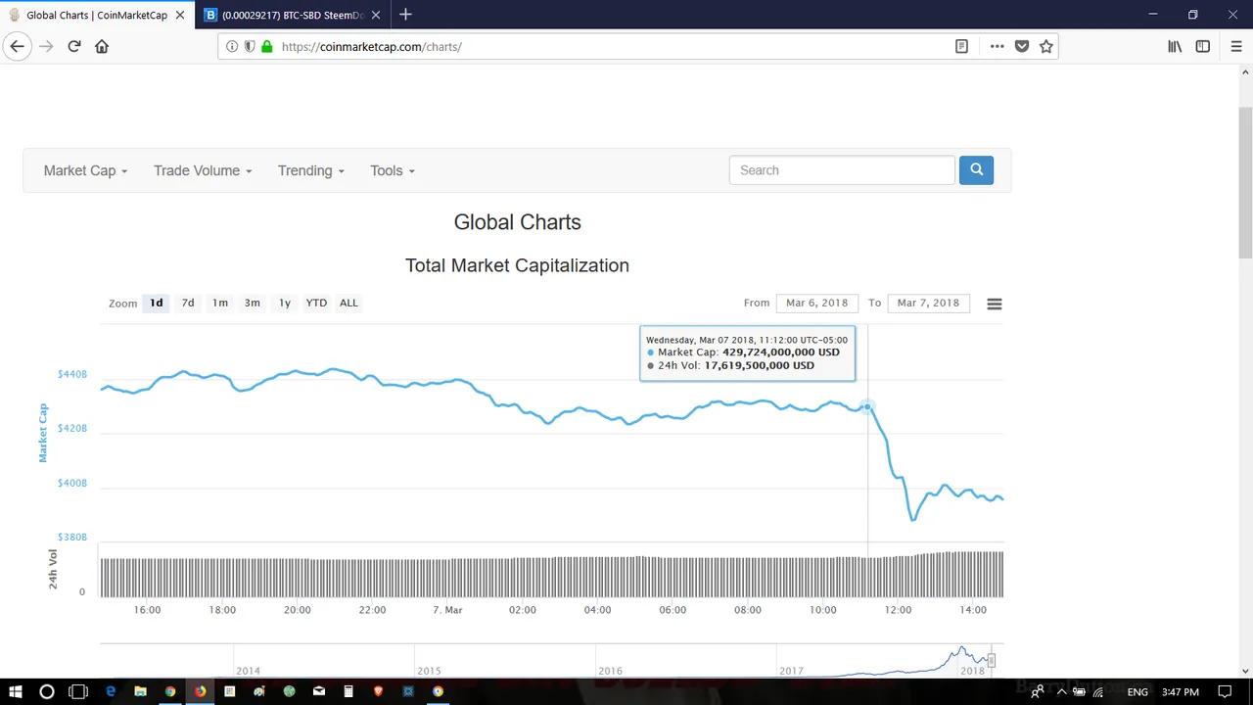The image size is (1253, 705).
Task: Toggle reader view in the address bar
Action: point(961,46)
